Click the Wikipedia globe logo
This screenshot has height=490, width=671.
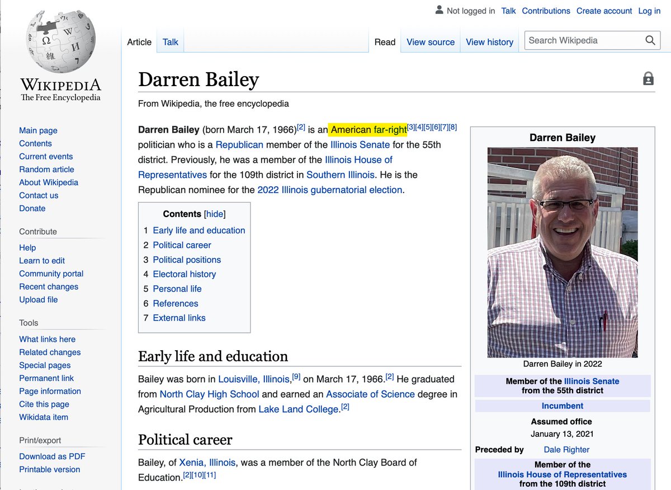click(x=60, y=43)
